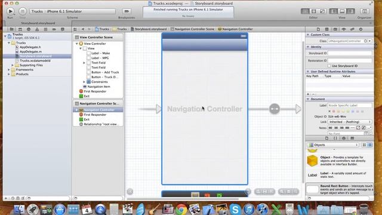Viewport: 382px width, 215px height.
Task: Expand the Frameworks folder
Action: coord(9,70)
